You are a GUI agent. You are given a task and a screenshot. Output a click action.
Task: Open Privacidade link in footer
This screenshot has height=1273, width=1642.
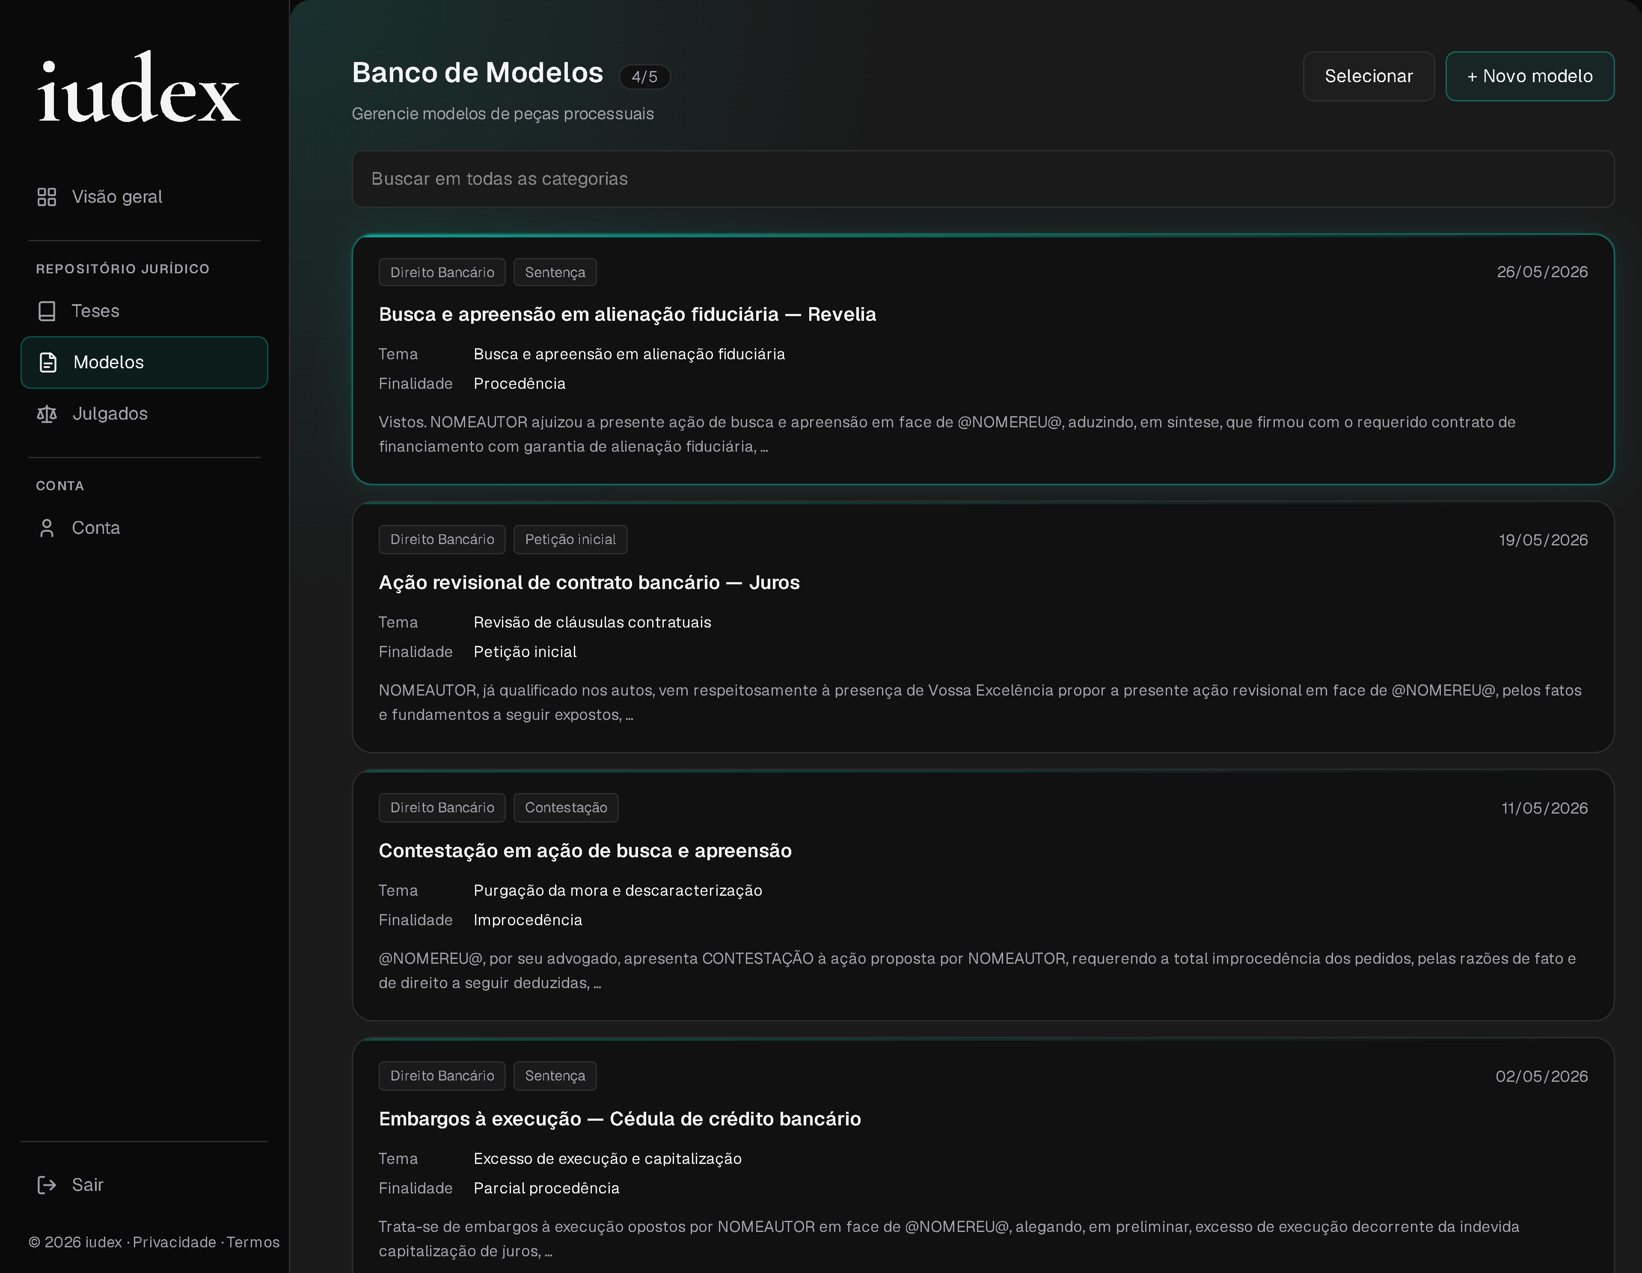175,1242
